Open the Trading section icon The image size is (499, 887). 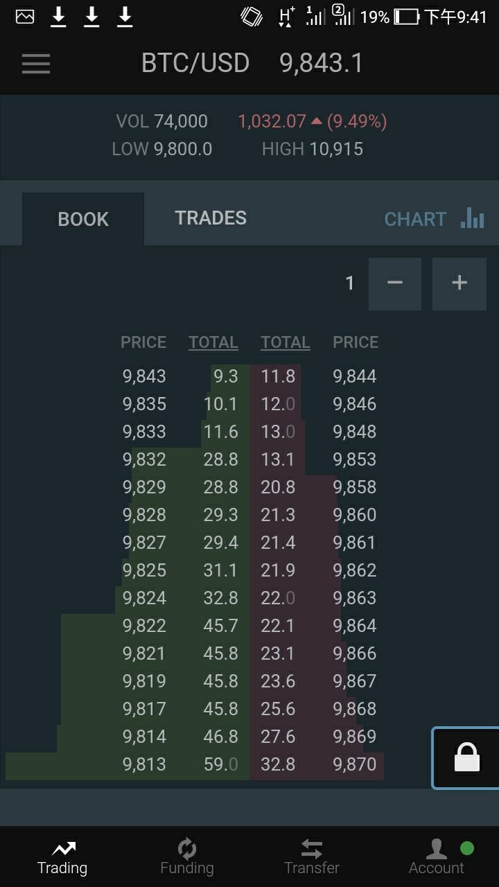(x=62, y=849)
